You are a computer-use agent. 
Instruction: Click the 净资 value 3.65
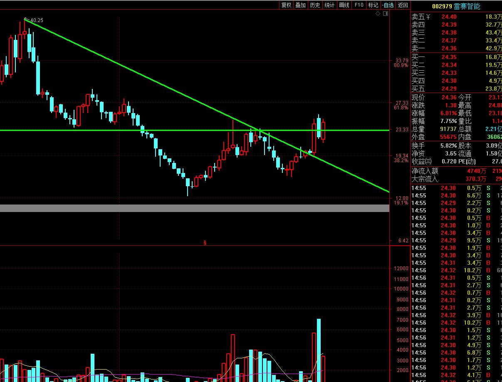point(451,154)
